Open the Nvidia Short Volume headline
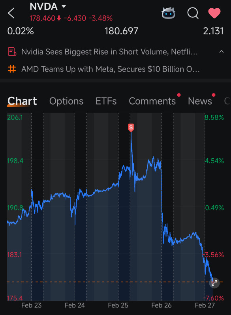Image resolution: width=231 pixels, height=315 pixels. 109,52
